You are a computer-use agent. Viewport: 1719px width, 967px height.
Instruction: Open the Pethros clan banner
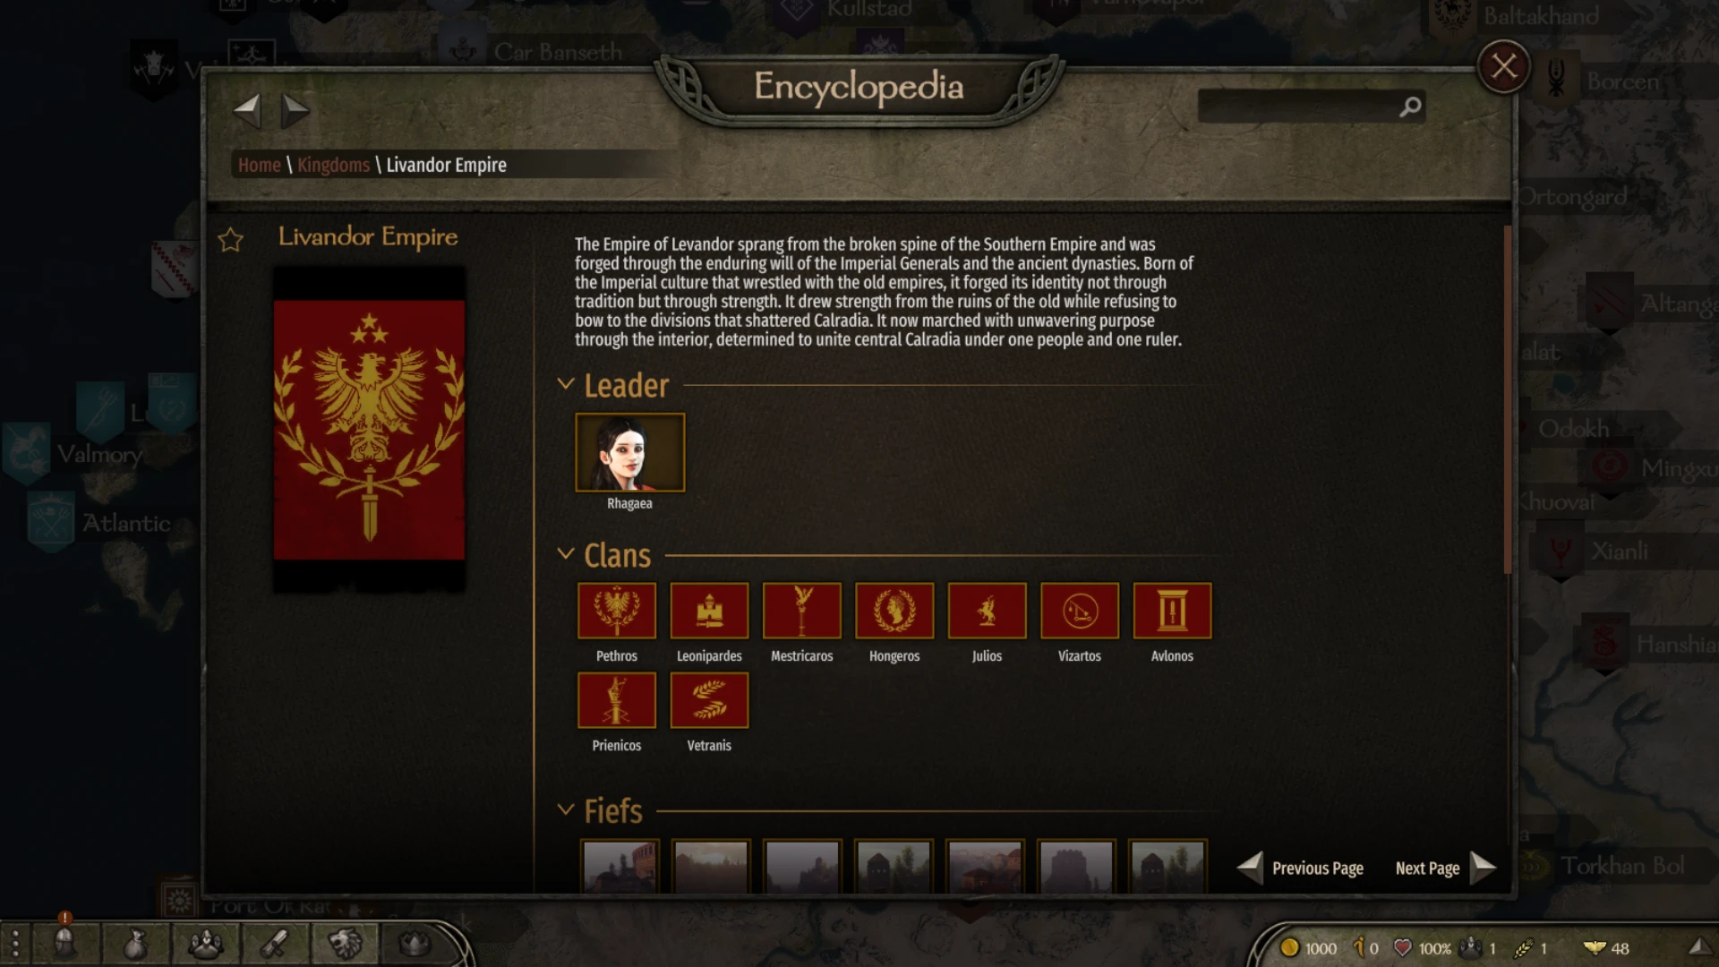coord(617,611)
